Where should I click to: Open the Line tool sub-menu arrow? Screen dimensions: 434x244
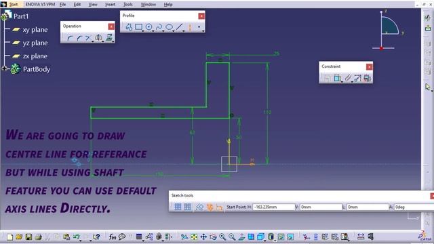point(184,31)
